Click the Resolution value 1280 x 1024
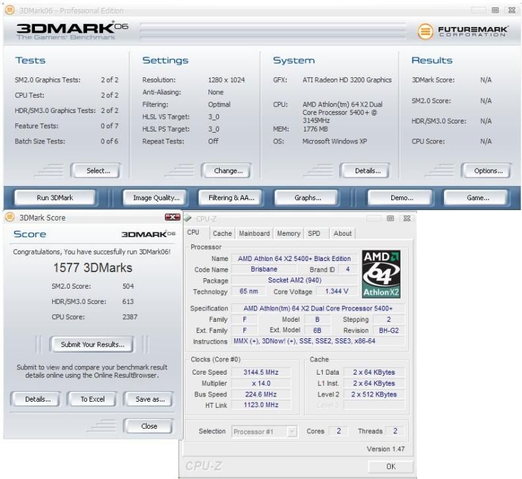Screen dimensions: 522x479 (x=226, y=80)
